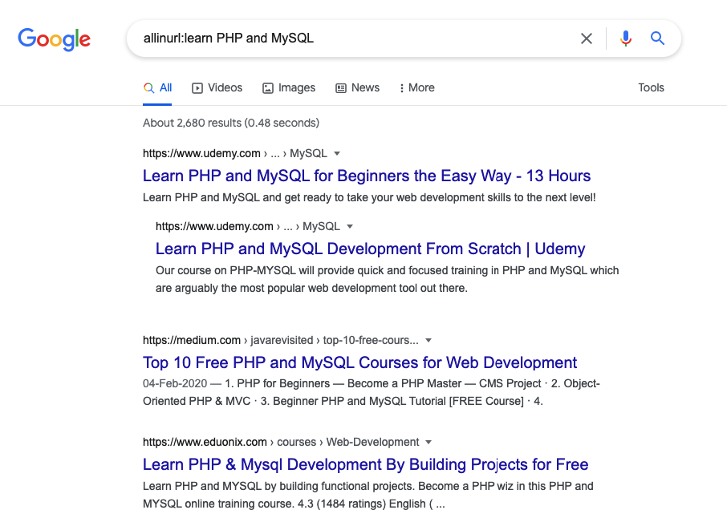Click 'About 2,680 results' stats text
This screenshot has width=727, height=518.
[x=231, y=123]
